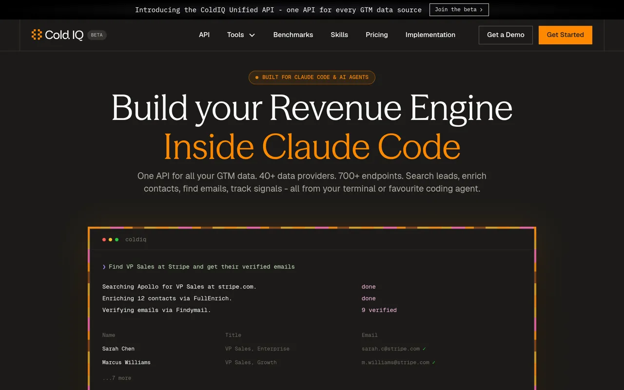The image size is (624, 390).
Task: Click the 'Inside Claude Code' heading
Action: 312,146
